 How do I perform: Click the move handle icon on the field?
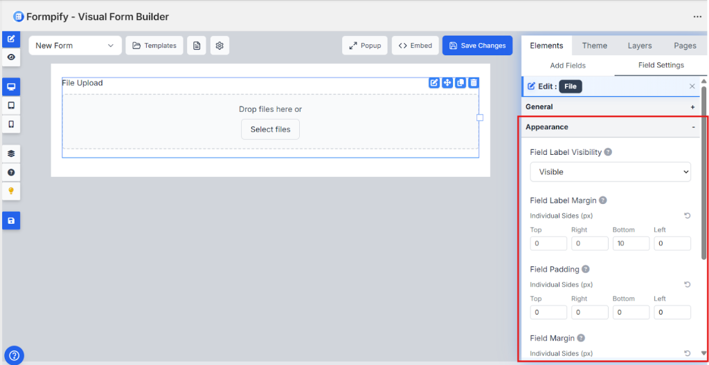(447, 83)
